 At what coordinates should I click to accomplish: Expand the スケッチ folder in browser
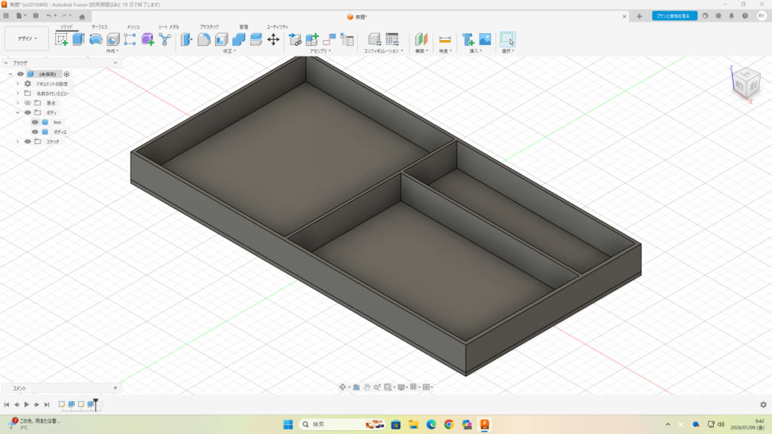[x=17, y=142]
